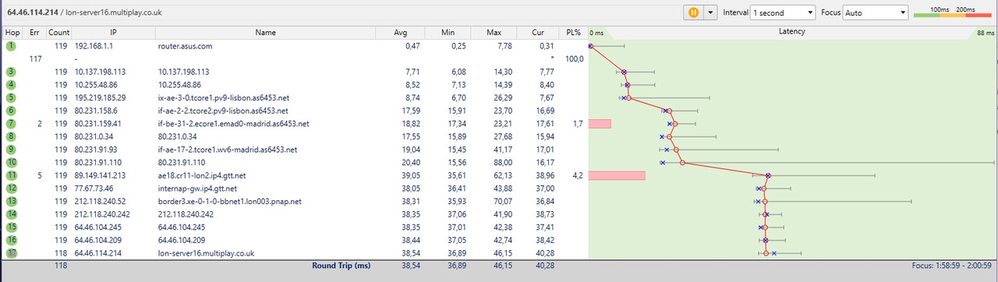Screen dimensions: 998x282
Task: Sort by the Cur column header
Action: click(538, 33)
